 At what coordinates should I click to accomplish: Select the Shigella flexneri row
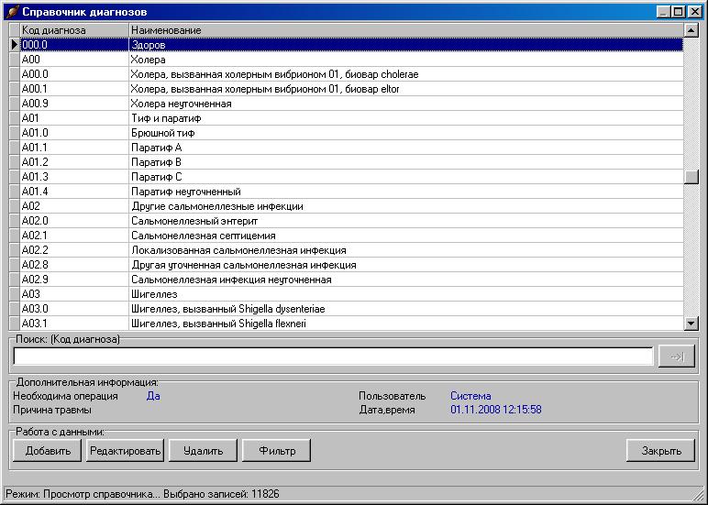[406, 324]
